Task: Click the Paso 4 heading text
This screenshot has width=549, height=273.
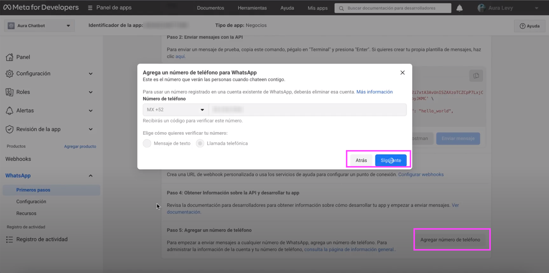Action: coord(233,193)
